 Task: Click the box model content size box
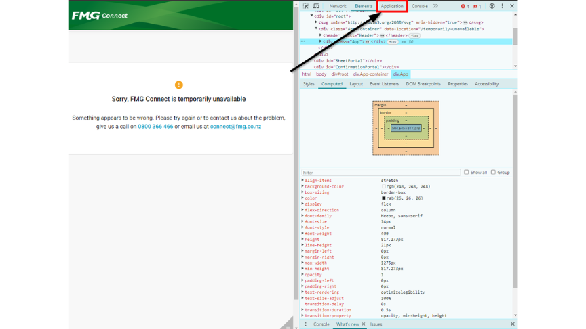point(406,129)
